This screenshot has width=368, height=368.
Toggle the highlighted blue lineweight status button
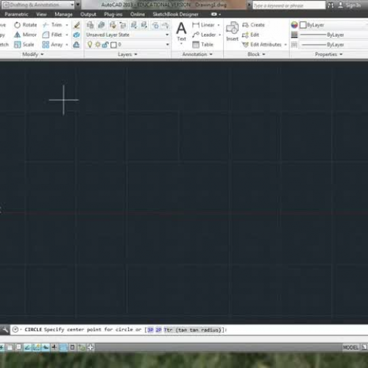coord(63,347)
